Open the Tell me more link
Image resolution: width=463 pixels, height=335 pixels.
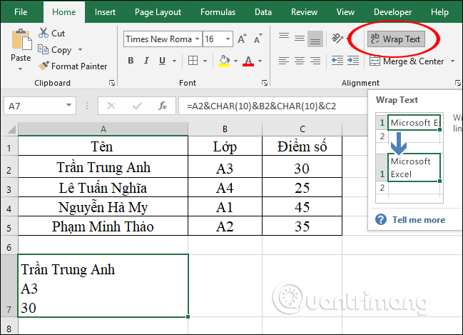click(x=419, y=220)
